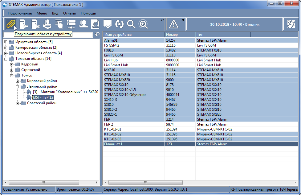Click the Ленинский район folder icon
Screen dimensions: 301x195
point(23,86)
